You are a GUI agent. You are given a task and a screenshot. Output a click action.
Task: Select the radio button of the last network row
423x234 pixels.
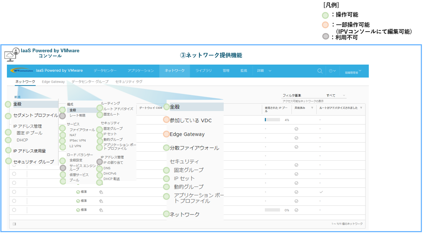[x=14, y=210]
